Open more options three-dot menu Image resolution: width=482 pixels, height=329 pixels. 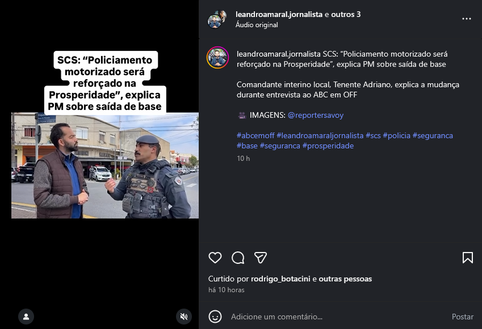466,19
